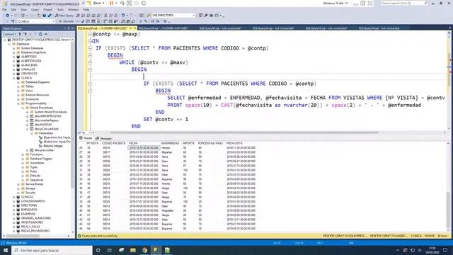
Task: Click the Execute query button
Action: tap(66, 21)
